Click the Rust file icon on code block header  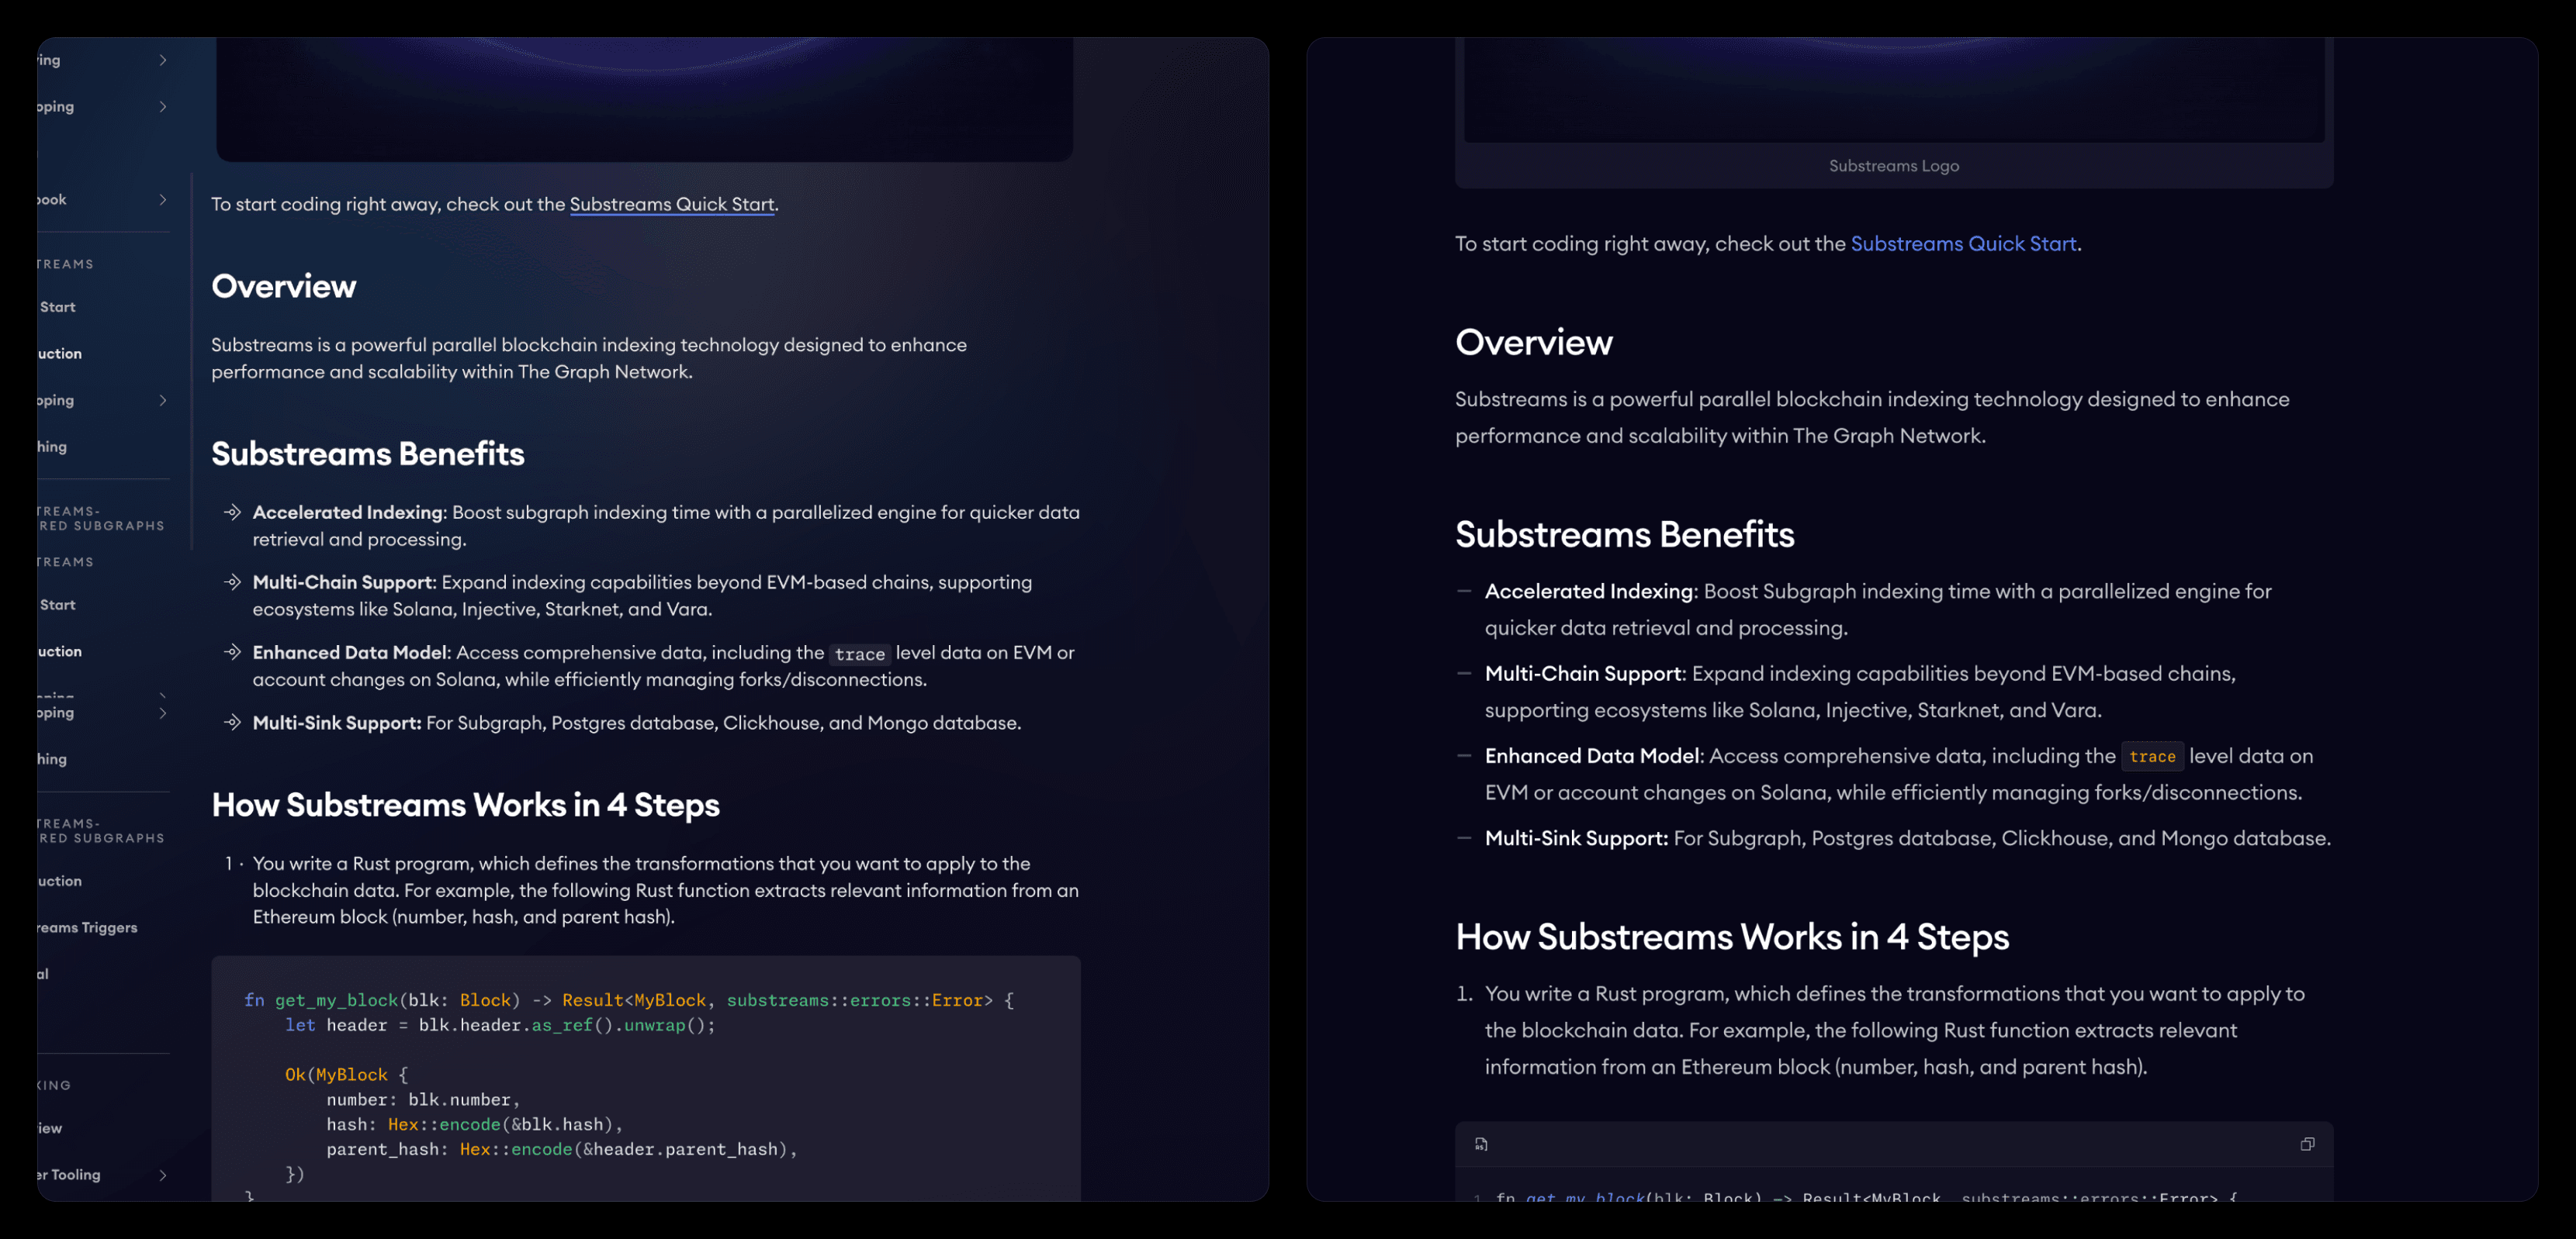(1481, 1144)
